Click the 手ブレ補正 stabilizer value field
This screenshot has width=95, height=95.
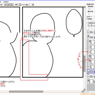[30, 5]
